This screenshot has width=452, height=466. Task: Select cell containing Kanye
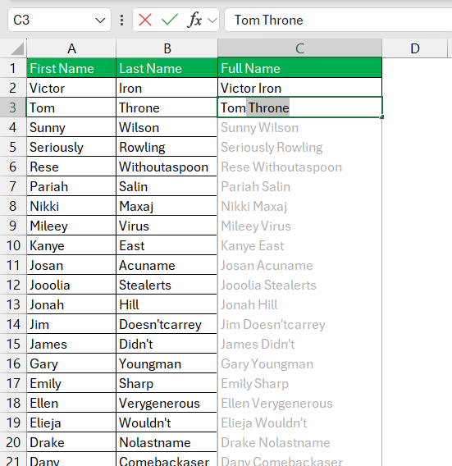71,245
